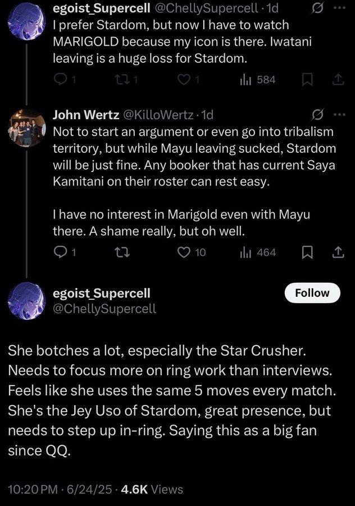355x506 pixels.
Task: Click Grok icon on John Wertz's tweet
Action: (317, 115)
